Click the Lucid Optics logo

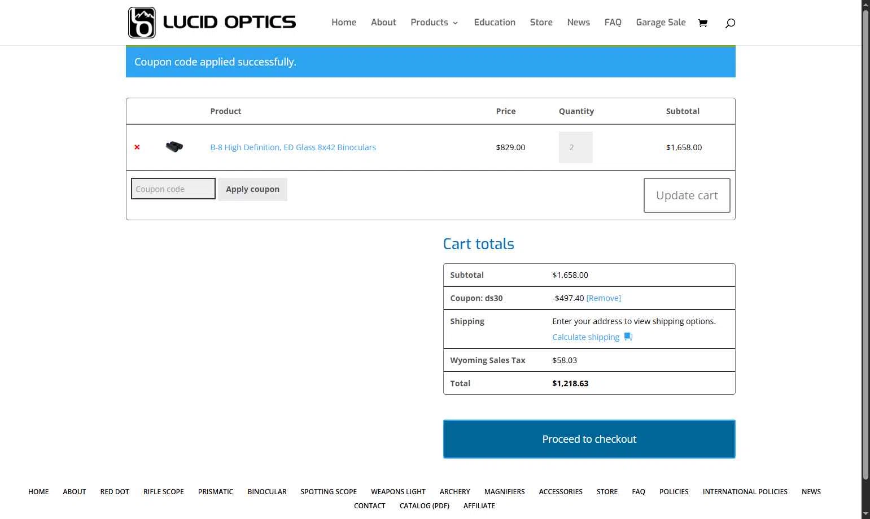[x=212, y=23]
